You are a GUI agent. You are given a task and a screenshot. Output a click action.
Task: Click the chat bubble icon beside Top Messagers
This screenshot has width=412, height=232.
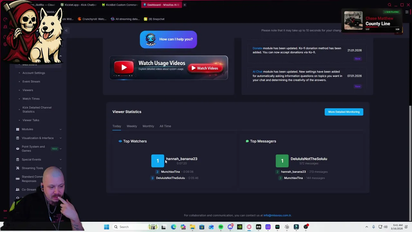tap(247, 141)
